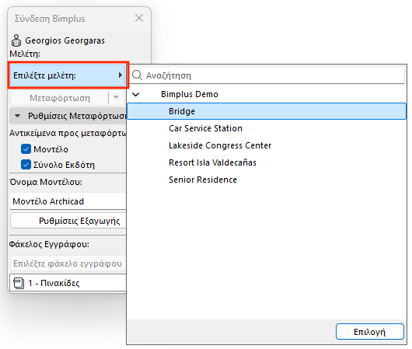
Task: Open the Επιλέξτε φάκελο εγγράφου dropdown
Action: [68, 263]
